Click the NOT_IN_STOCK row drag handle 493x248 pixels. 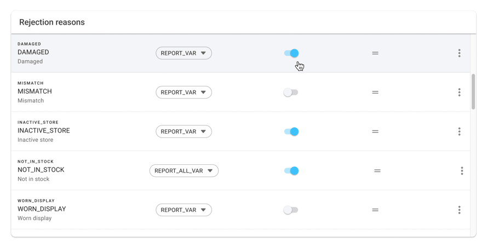click(x=377, y=171)
